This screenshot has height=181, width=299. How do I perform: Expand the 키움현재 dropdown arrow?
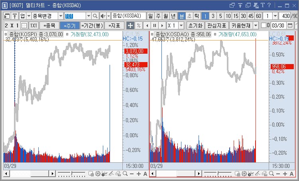click(x=256, y=25)
